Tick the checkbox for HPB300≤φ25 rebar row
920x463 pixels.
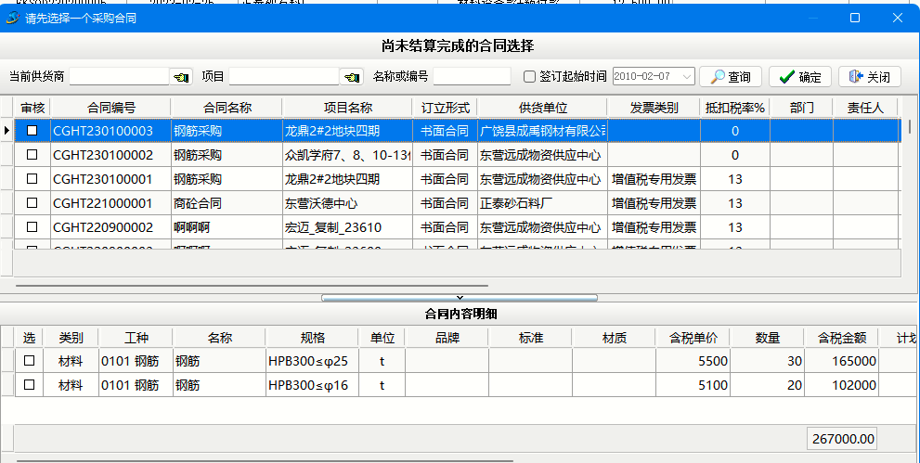29,360
